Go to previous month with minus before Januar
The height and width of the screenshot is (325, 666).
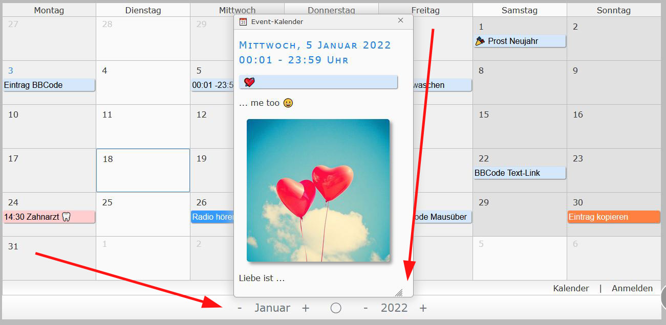pos(240,308)
